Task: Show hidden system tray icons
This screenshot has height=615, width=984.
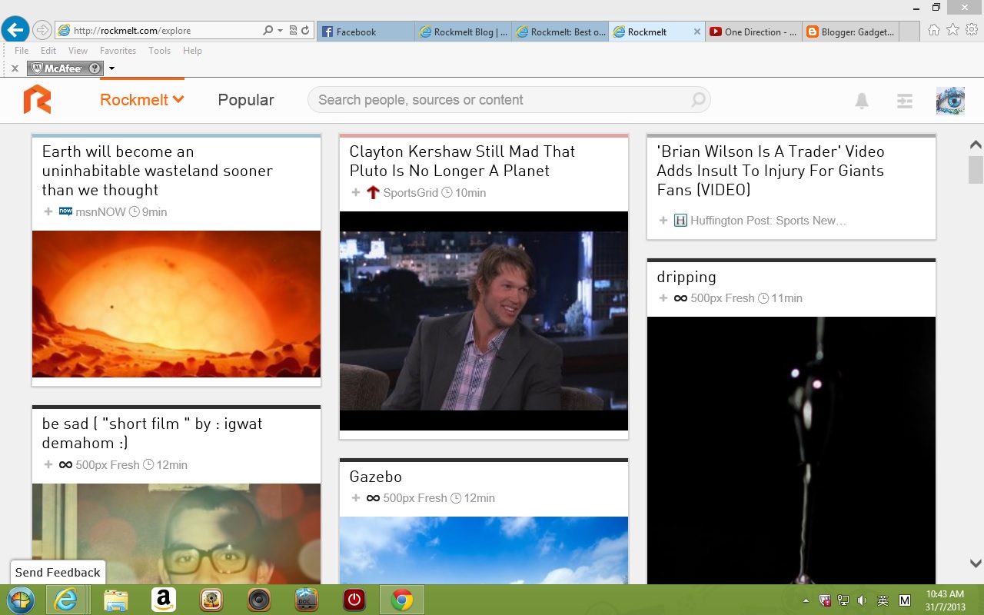Action: point(806,600)
